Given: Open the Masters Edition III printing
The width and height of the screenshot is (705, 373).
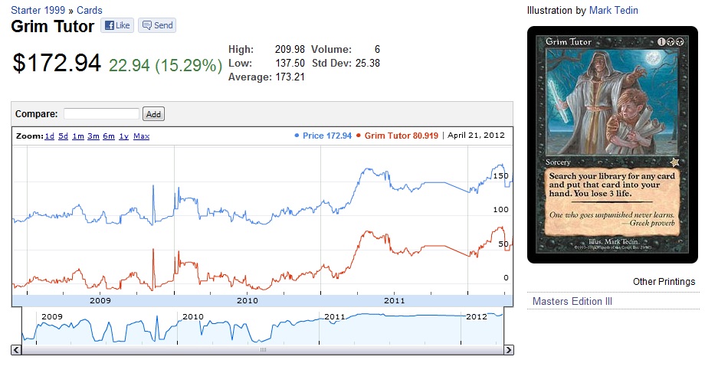Looking at the screenshot, I should point(572,301).
